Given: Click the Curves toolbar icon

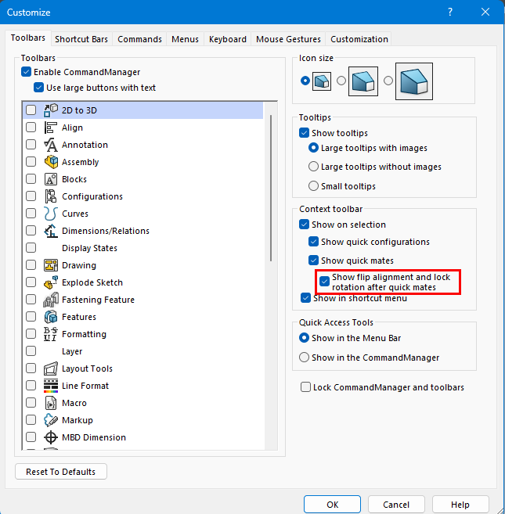Looking at the screenshot, I should 51,214.
